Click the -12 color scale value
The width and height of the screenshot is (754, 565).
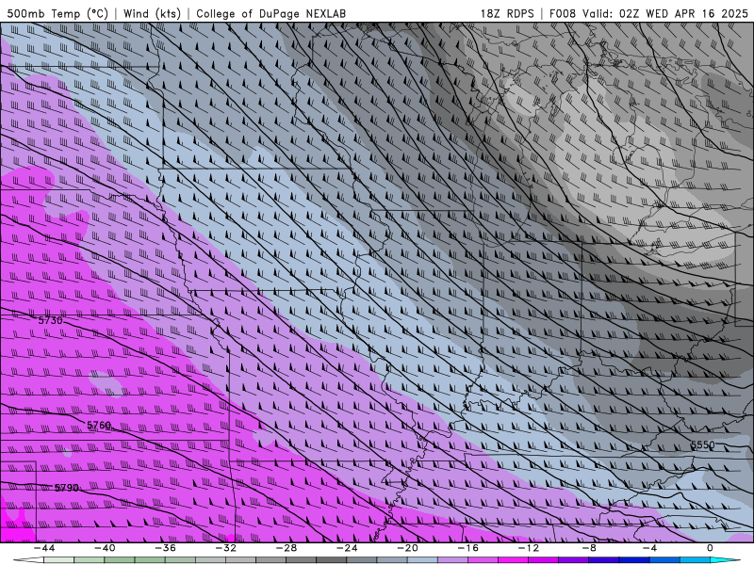tap(529, 548)
